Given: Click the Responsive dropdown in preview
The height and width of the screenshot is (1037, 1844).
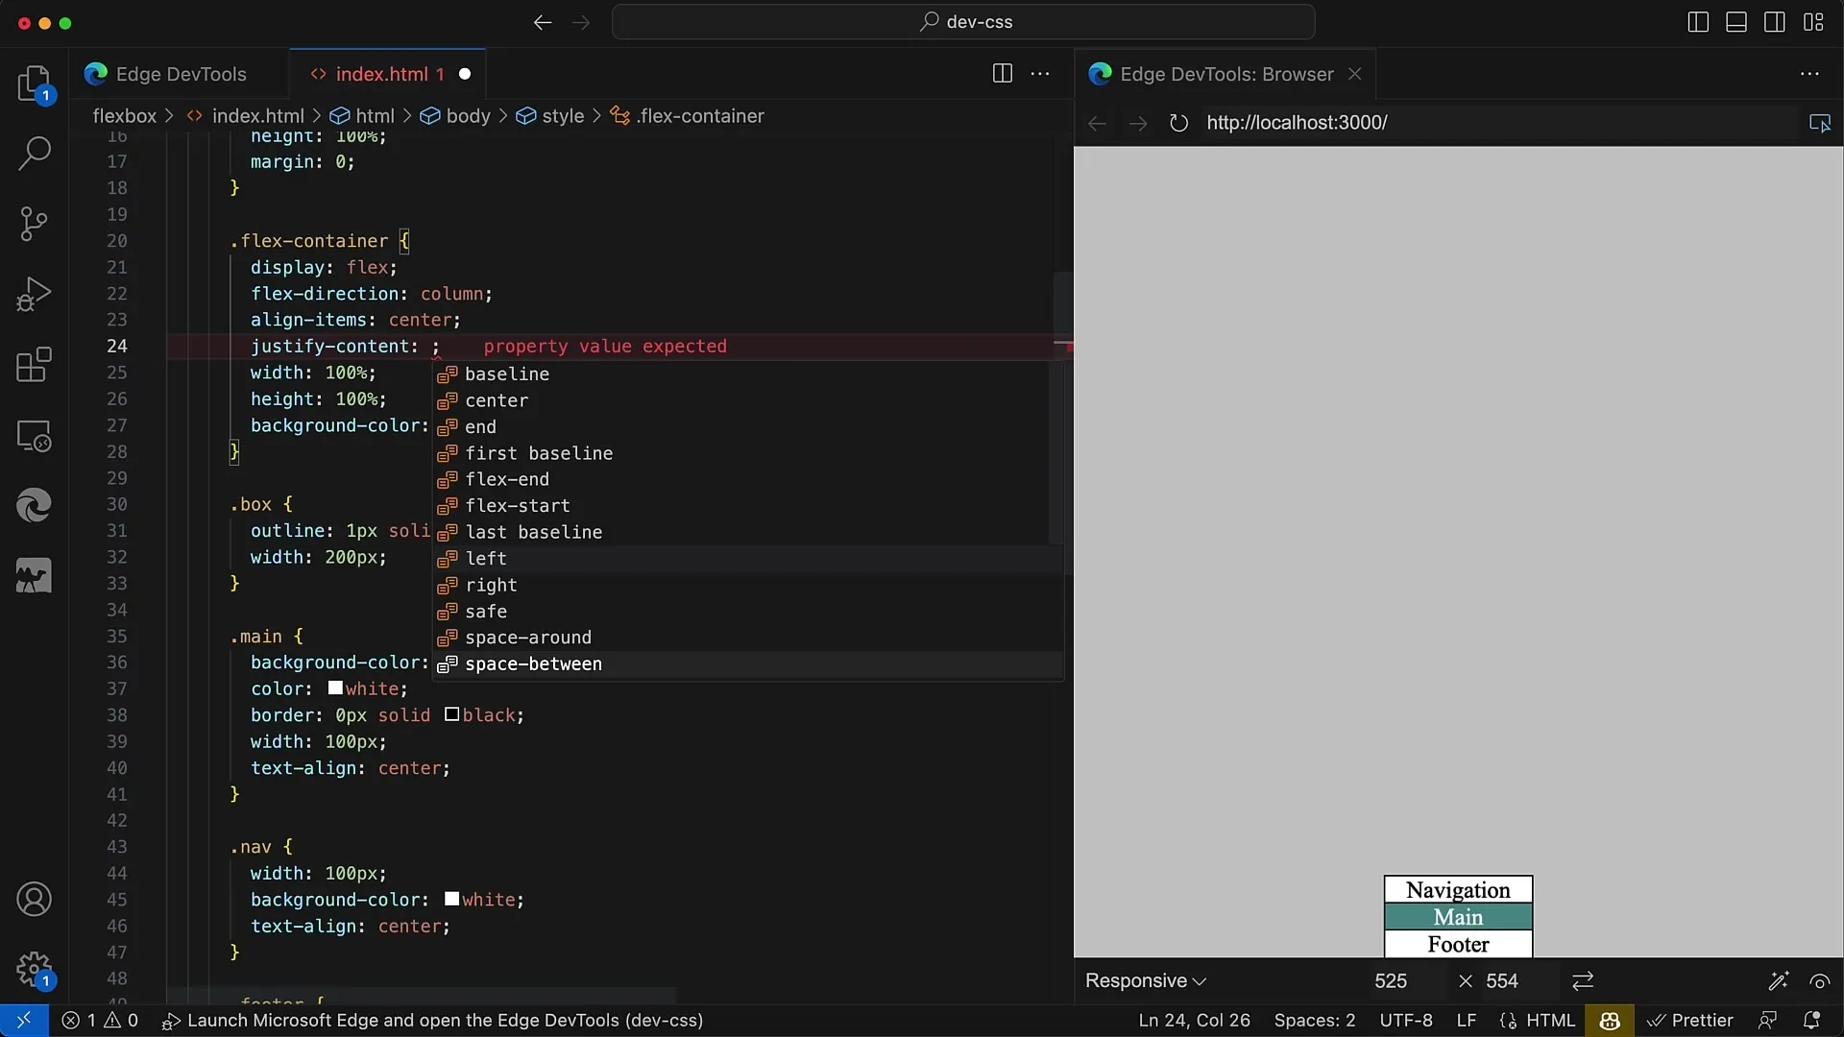Looking at the screenshot, I should pyautogui.click(x=1146, y=980).
